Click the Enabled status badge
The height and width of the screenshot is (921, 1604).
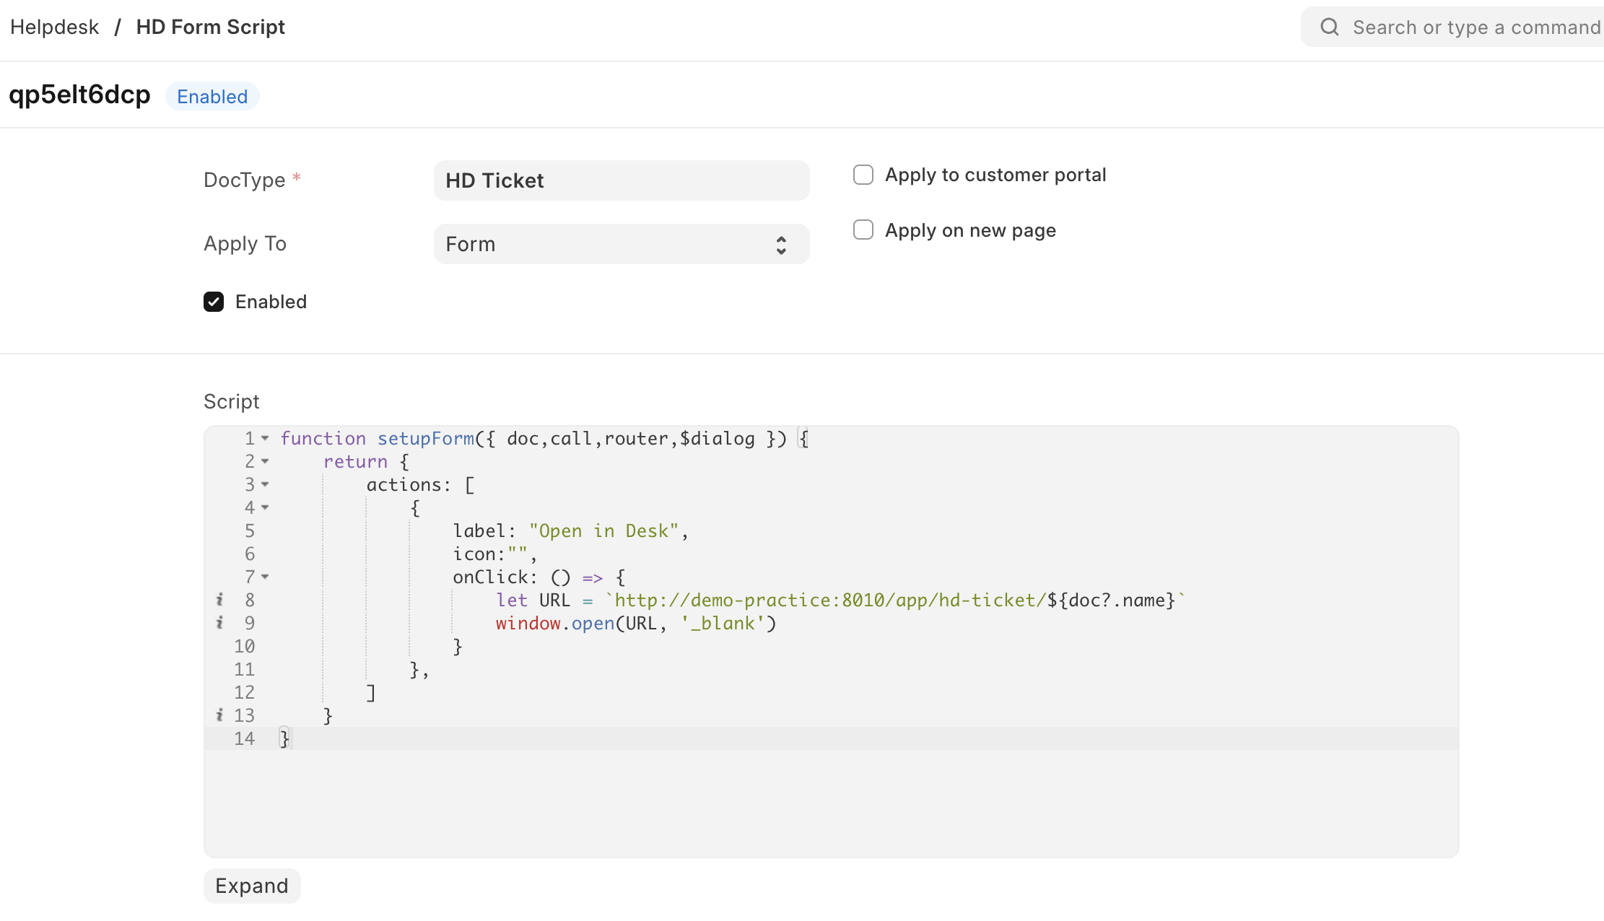(212, 97)
